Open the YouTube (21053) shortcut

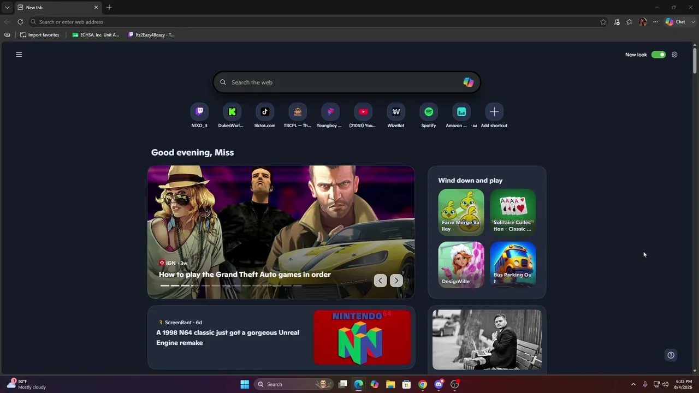pos(363,112)
